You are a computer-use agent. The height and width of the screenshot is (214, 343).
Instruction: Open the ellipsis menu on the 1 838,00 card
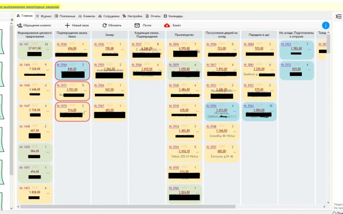click(48, 193)
